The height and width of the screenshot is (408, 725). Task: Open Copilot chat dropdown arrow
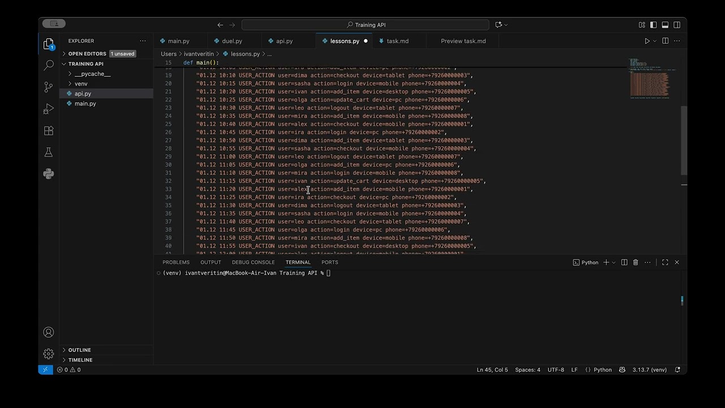(x=506, y=25)
